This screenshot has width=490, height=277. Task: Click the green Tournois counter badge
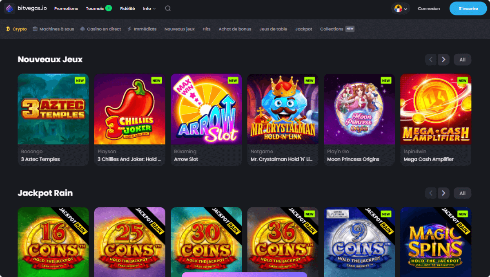(108, 8)
